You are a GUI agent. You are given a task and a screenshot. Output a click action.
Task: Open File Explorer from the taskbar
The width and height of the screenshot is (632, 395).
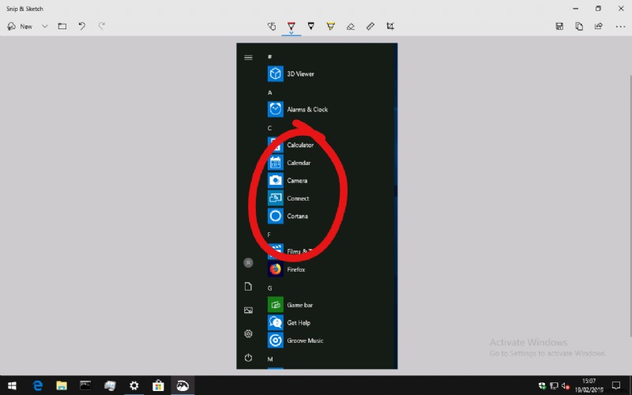[62, 386]
